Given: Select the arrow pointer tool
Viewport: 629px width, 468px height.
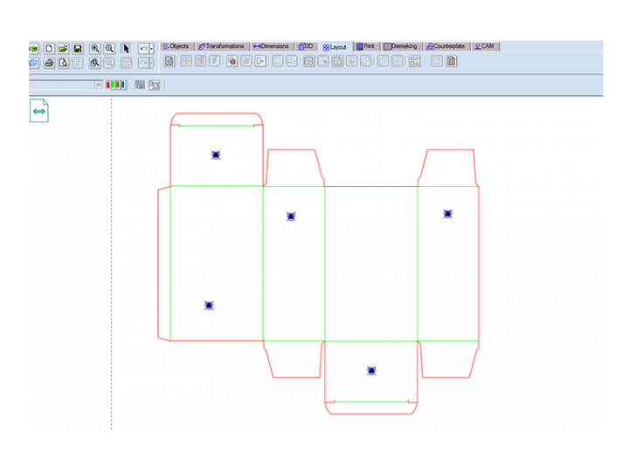Looking at the screenshot, I should pyautogui.click(x=126, y=49).
